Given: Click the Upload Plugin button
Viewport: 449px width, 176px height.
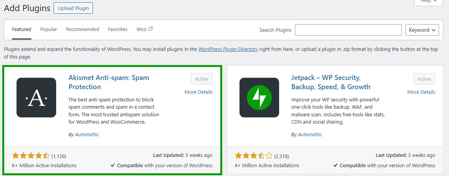Looking at the screenshot, I should (73, 8).
